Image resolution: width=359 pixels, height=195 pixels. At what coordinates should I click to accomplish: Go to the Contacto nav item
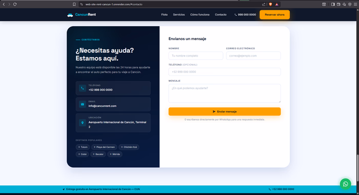click(x=221, y=15)
